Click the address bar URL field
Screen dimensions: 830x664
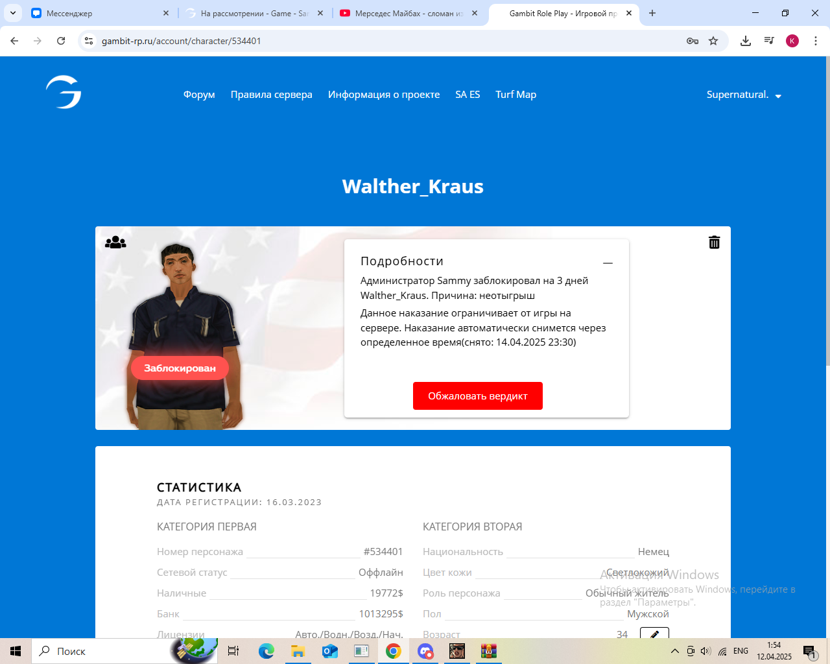389,41
